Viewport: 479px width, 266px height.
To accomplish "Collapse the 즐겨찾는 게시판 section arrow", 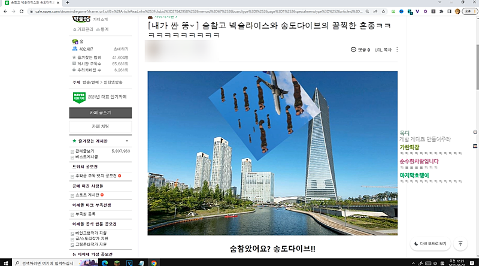I will [x=127, y=141].
